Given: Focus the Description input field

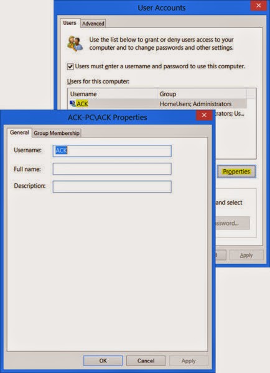Looking at the screenshot, I should pyautogui.click(x=112, y=186).
